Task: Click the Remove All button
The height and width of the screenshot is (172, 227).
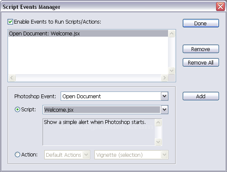Action: 201,62
